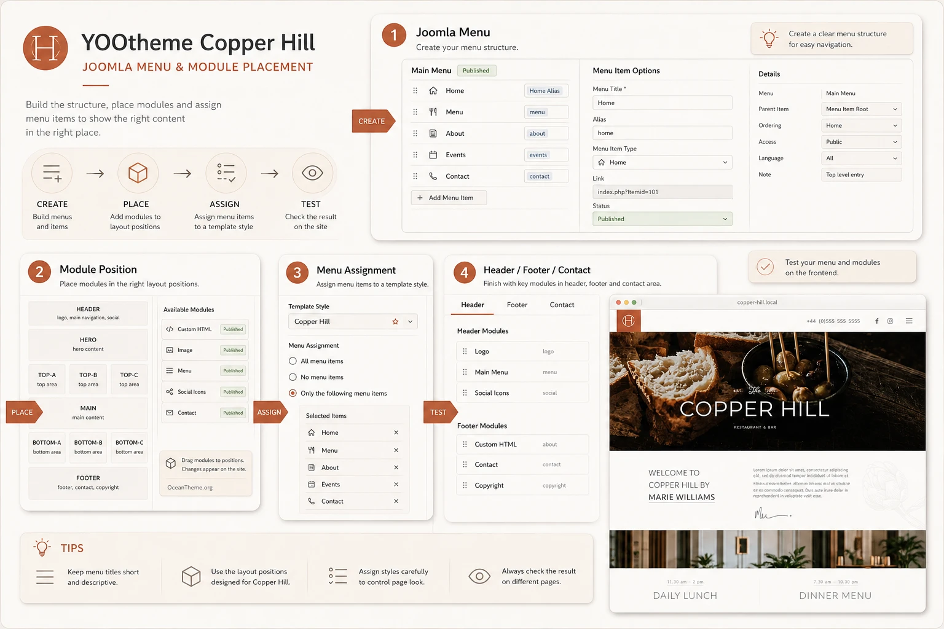Click the Home Alias badge
Image resolution: width=944 pixels, height=629 pixels.
pyautogui.click(x=545, y=91)
